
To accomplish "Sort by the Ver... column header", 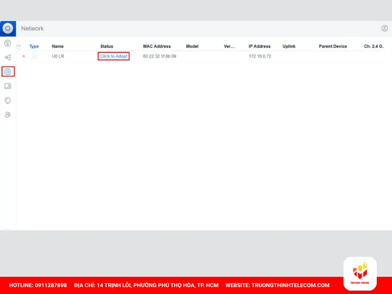I will point(229,46).
